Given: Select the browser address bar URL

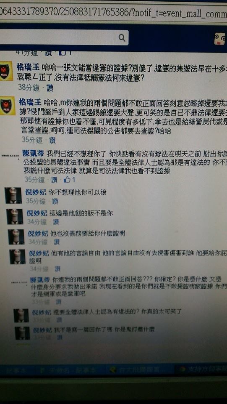Looking at the screenshot, I should (x=113, y=12).
